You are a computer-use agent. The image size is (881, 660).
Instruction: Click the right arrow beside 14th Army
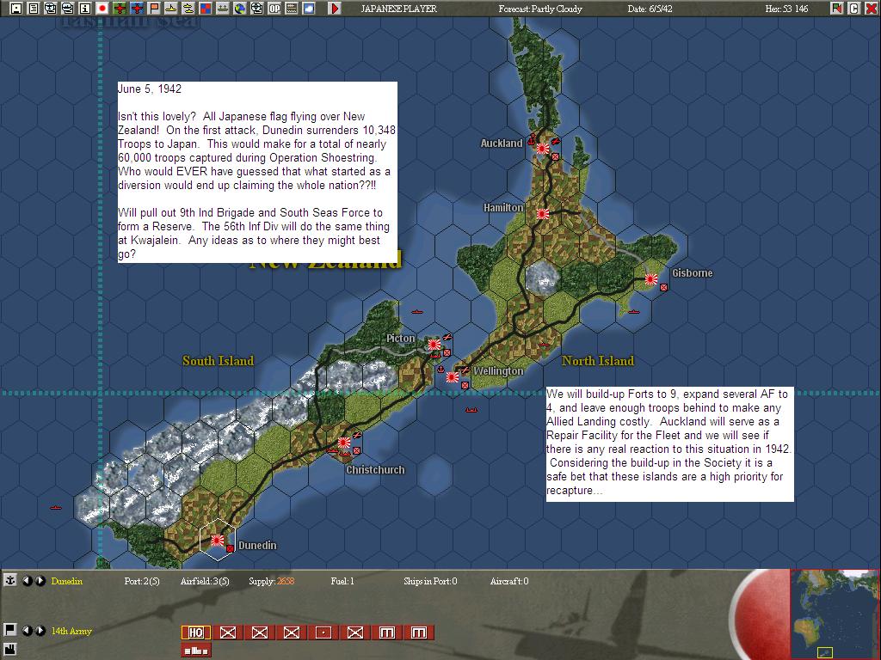point(40,631)
